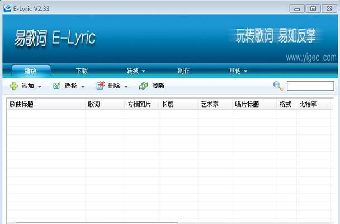Close the E-Lyric window
Image resolution: width=340 pixels, height=224 pixels.
click(x=329, y=9)
